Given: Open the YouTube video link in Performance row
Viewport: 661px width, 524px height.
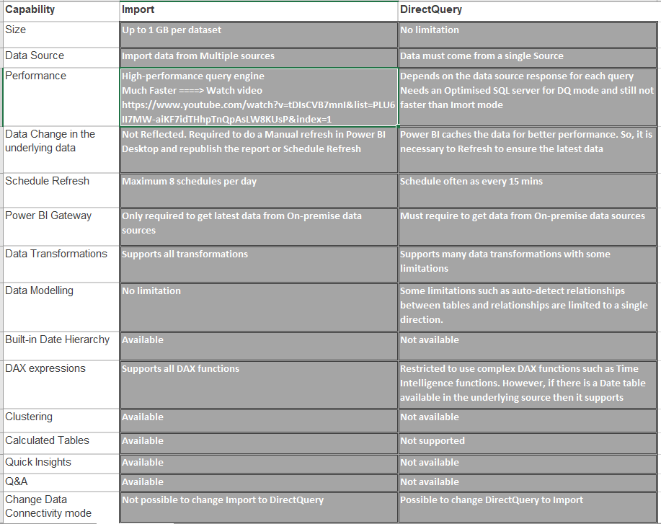Looking at the screenshot, I should [x=258, y=105].
